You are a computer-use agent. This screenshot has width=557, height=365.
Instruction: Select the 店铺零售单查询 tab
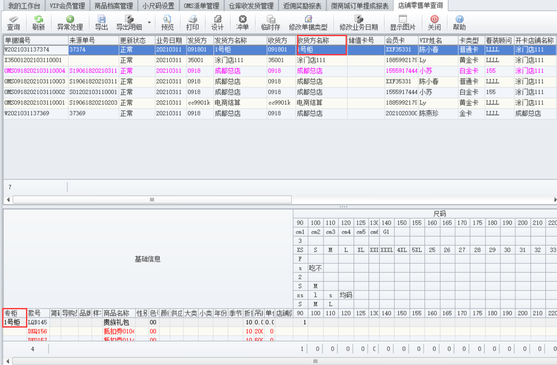coord(420,6)
